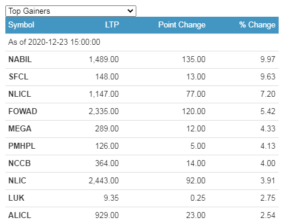The height and width of the screenshot is (224, 284).
Task: Open the LUK symbol link
Action: tap(16, 198)
